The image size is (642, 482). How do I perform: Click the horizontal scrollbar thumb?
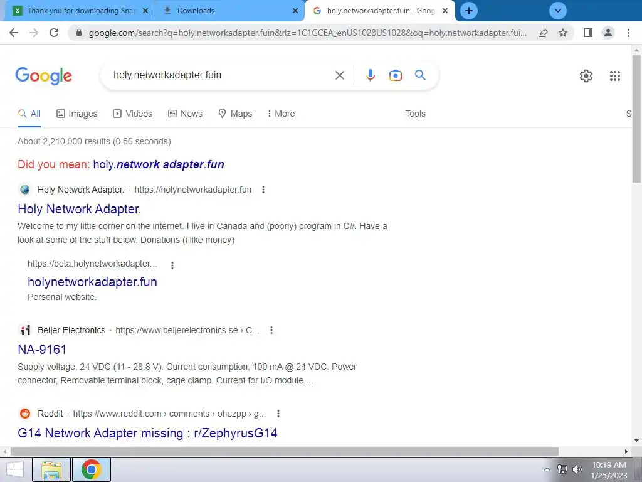pos(285,452)
